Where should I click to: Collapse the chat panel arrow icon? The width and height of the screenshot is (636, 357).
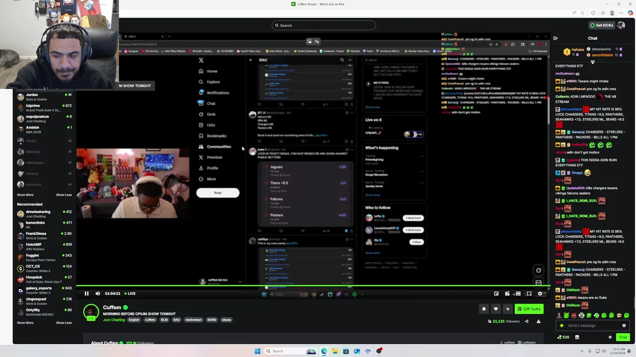[556, 38]
